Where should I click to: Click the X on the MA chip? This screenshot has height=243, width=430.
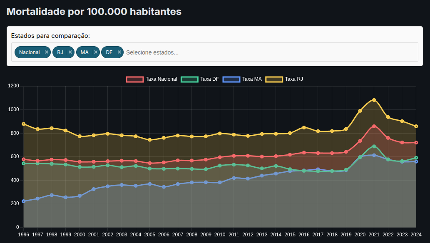(x=96, y=52)
